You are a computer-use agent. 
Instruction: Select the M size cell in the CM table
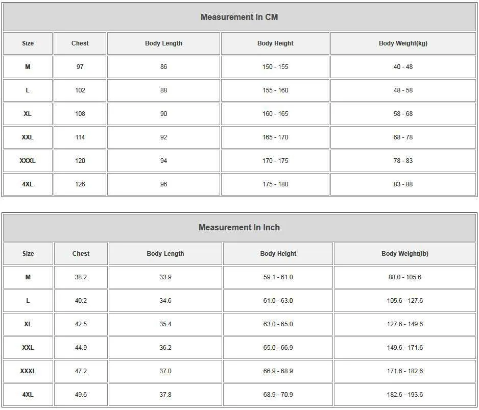[28, 67]
